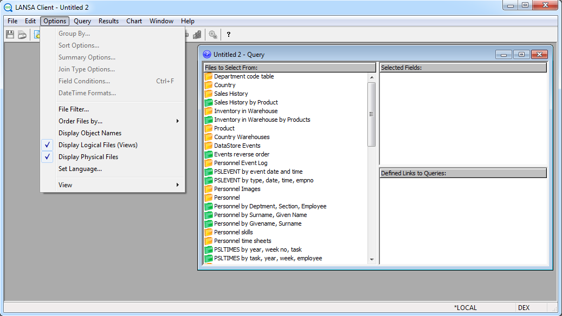Click the folder icon beside Sales History

[209, 94]
